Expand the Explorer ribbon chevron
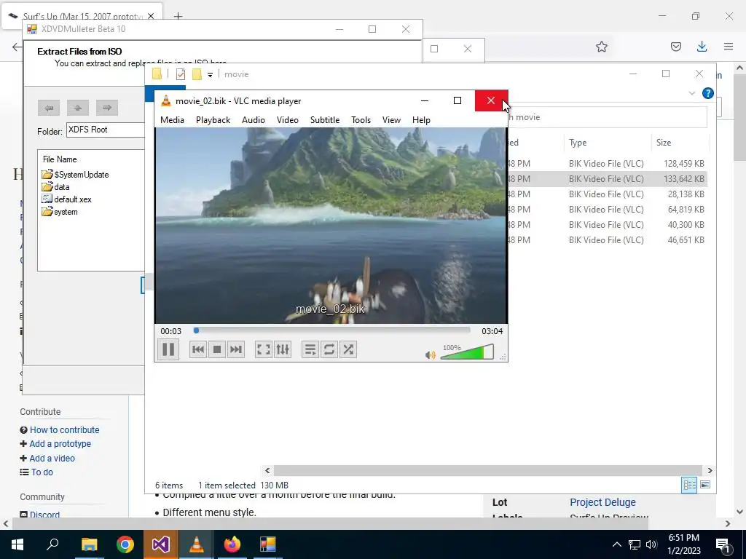 pyautogui.click(x=692, y=93)
